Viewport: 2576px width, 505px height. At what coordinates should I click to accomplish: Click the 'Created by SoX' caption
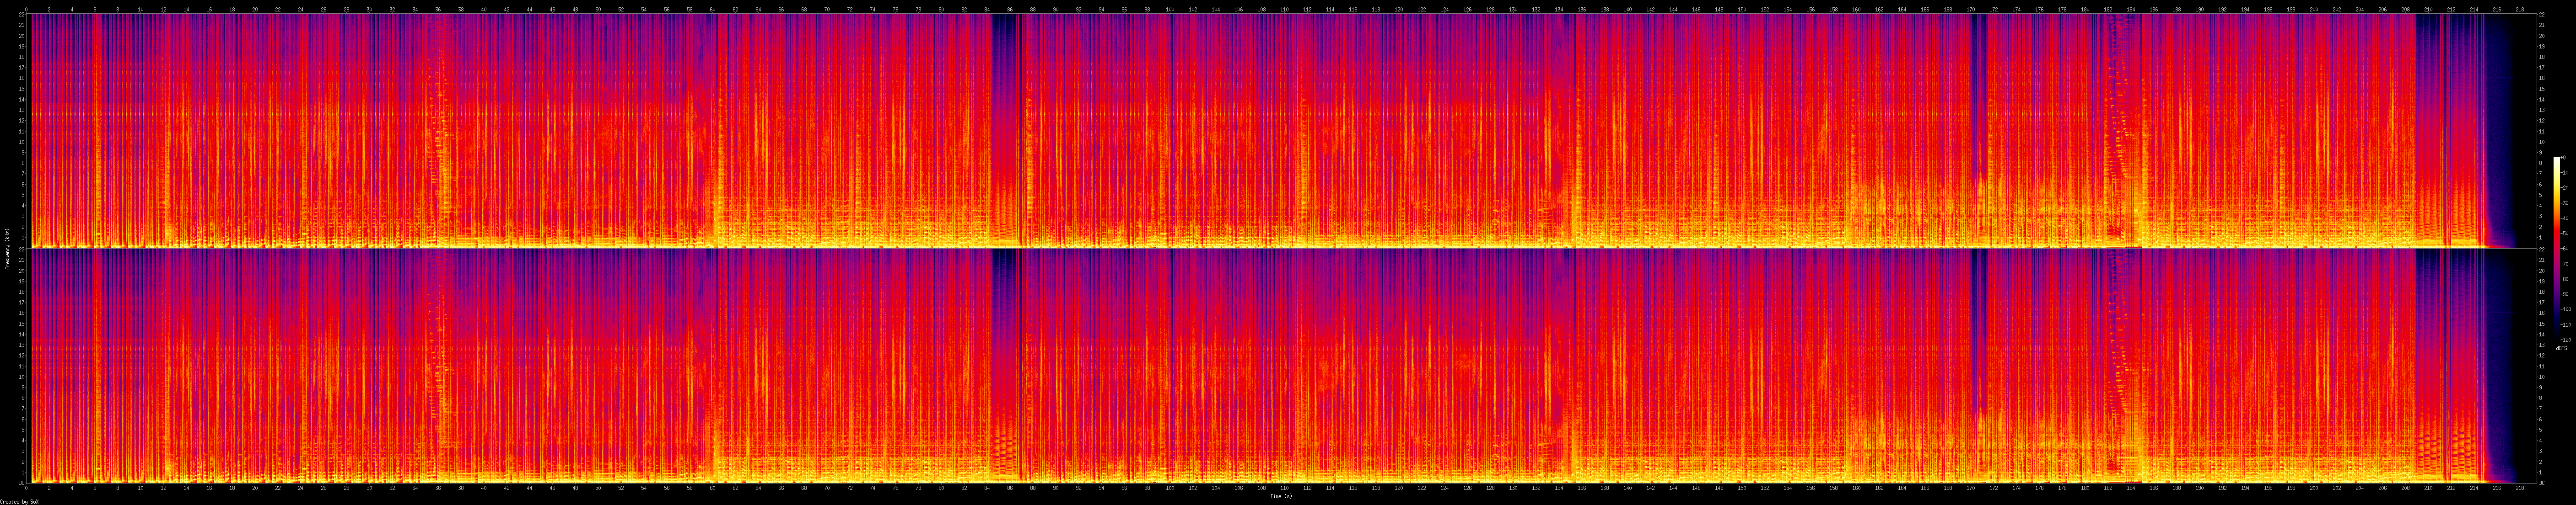pyautogui.click(x=19, y=501)
